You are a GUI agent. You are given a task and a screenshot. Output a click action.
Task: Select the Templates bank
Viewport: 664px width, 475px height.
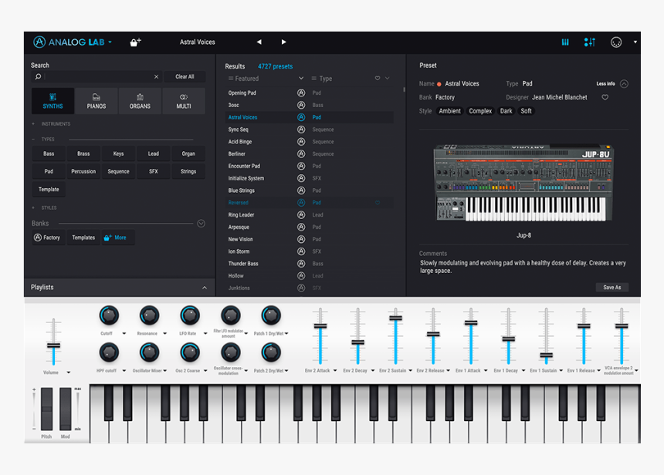coord(83,237)
